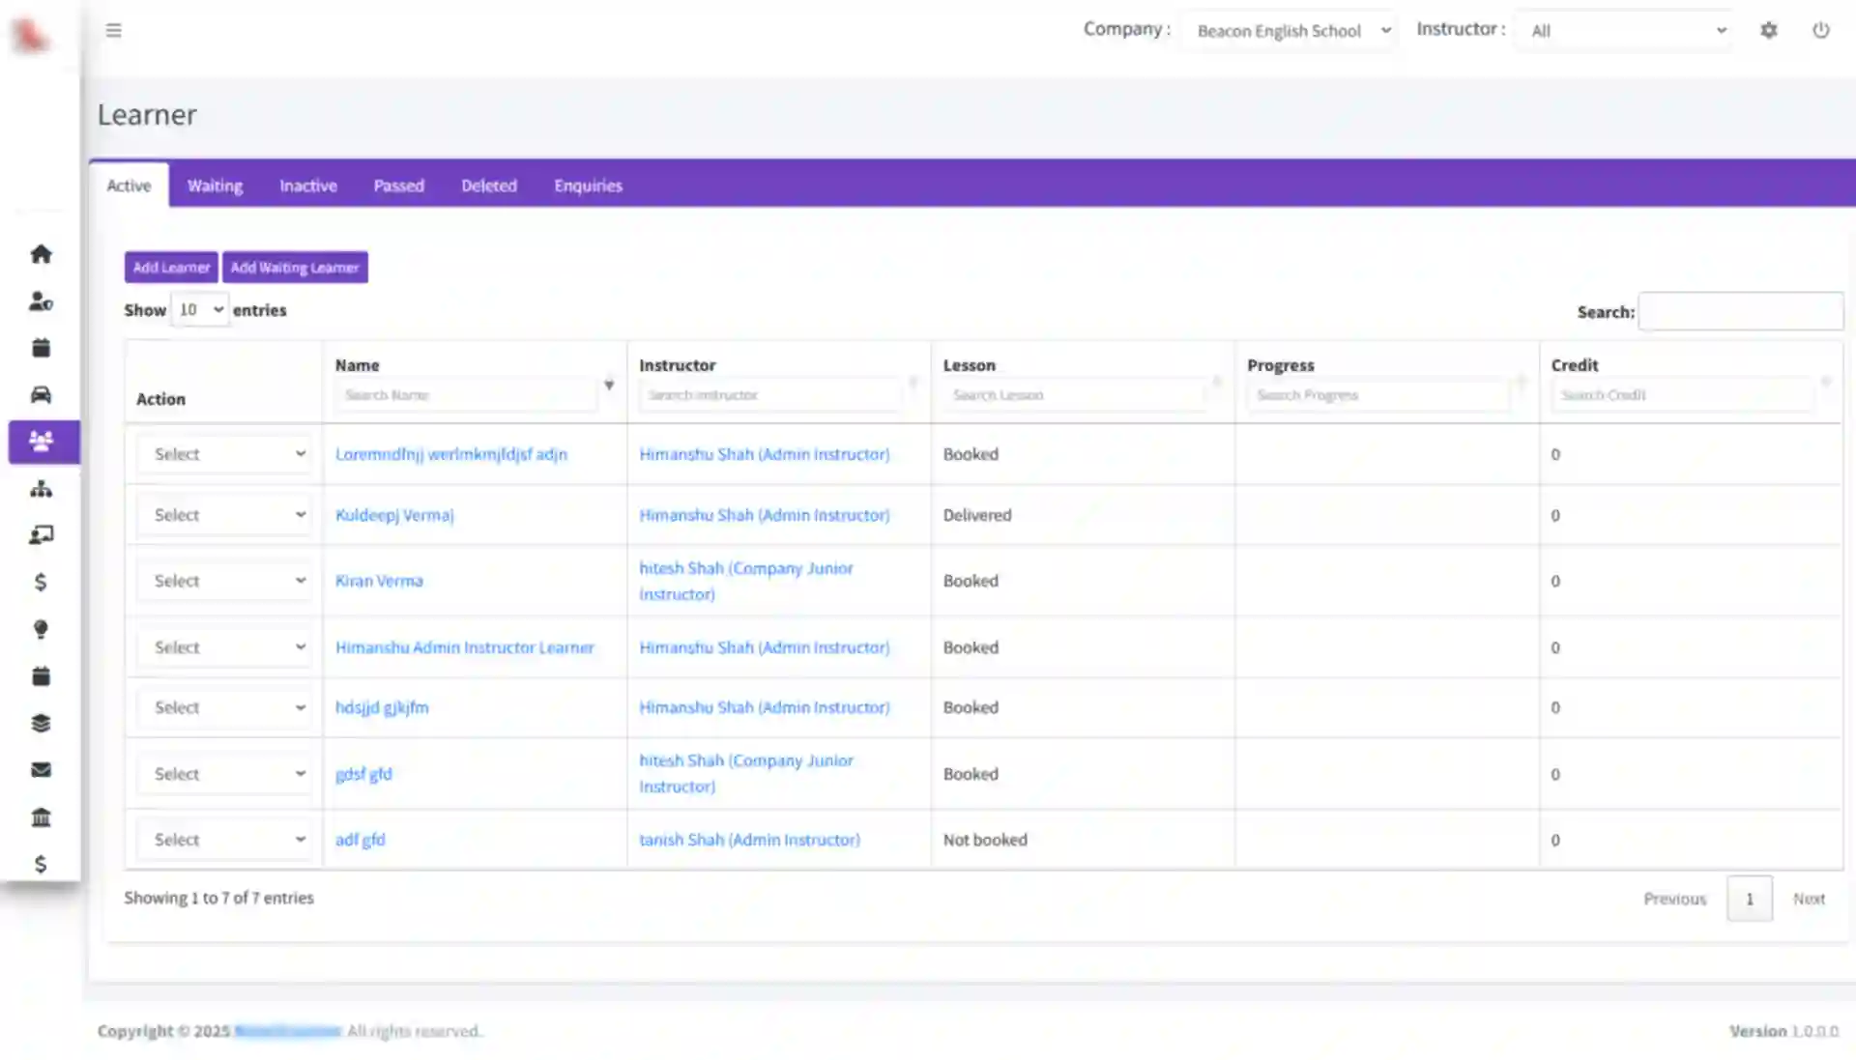Open the envelope mail icon in sidebar
The height and width of the screenshot is (1060, 1856).
click(x=41, y=770)
